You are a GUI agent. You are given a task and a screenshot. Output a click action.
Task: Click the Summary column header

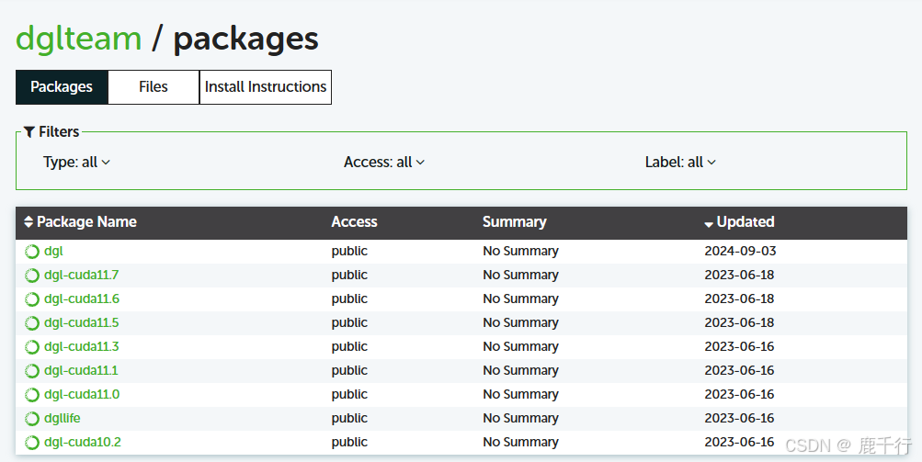[514, 222]
